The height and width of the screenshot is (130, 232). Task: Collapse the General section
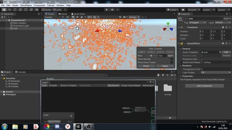[181, 49]
